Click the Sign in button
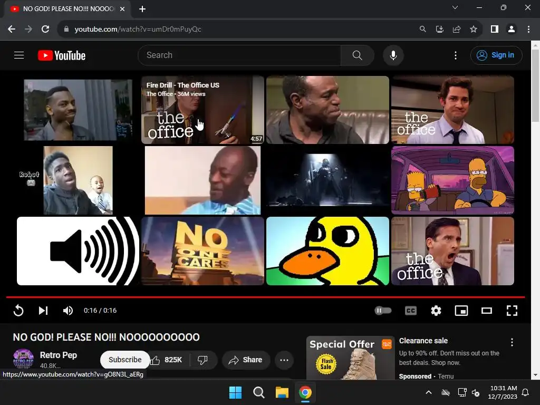540x405 pixels. [496, 55]
